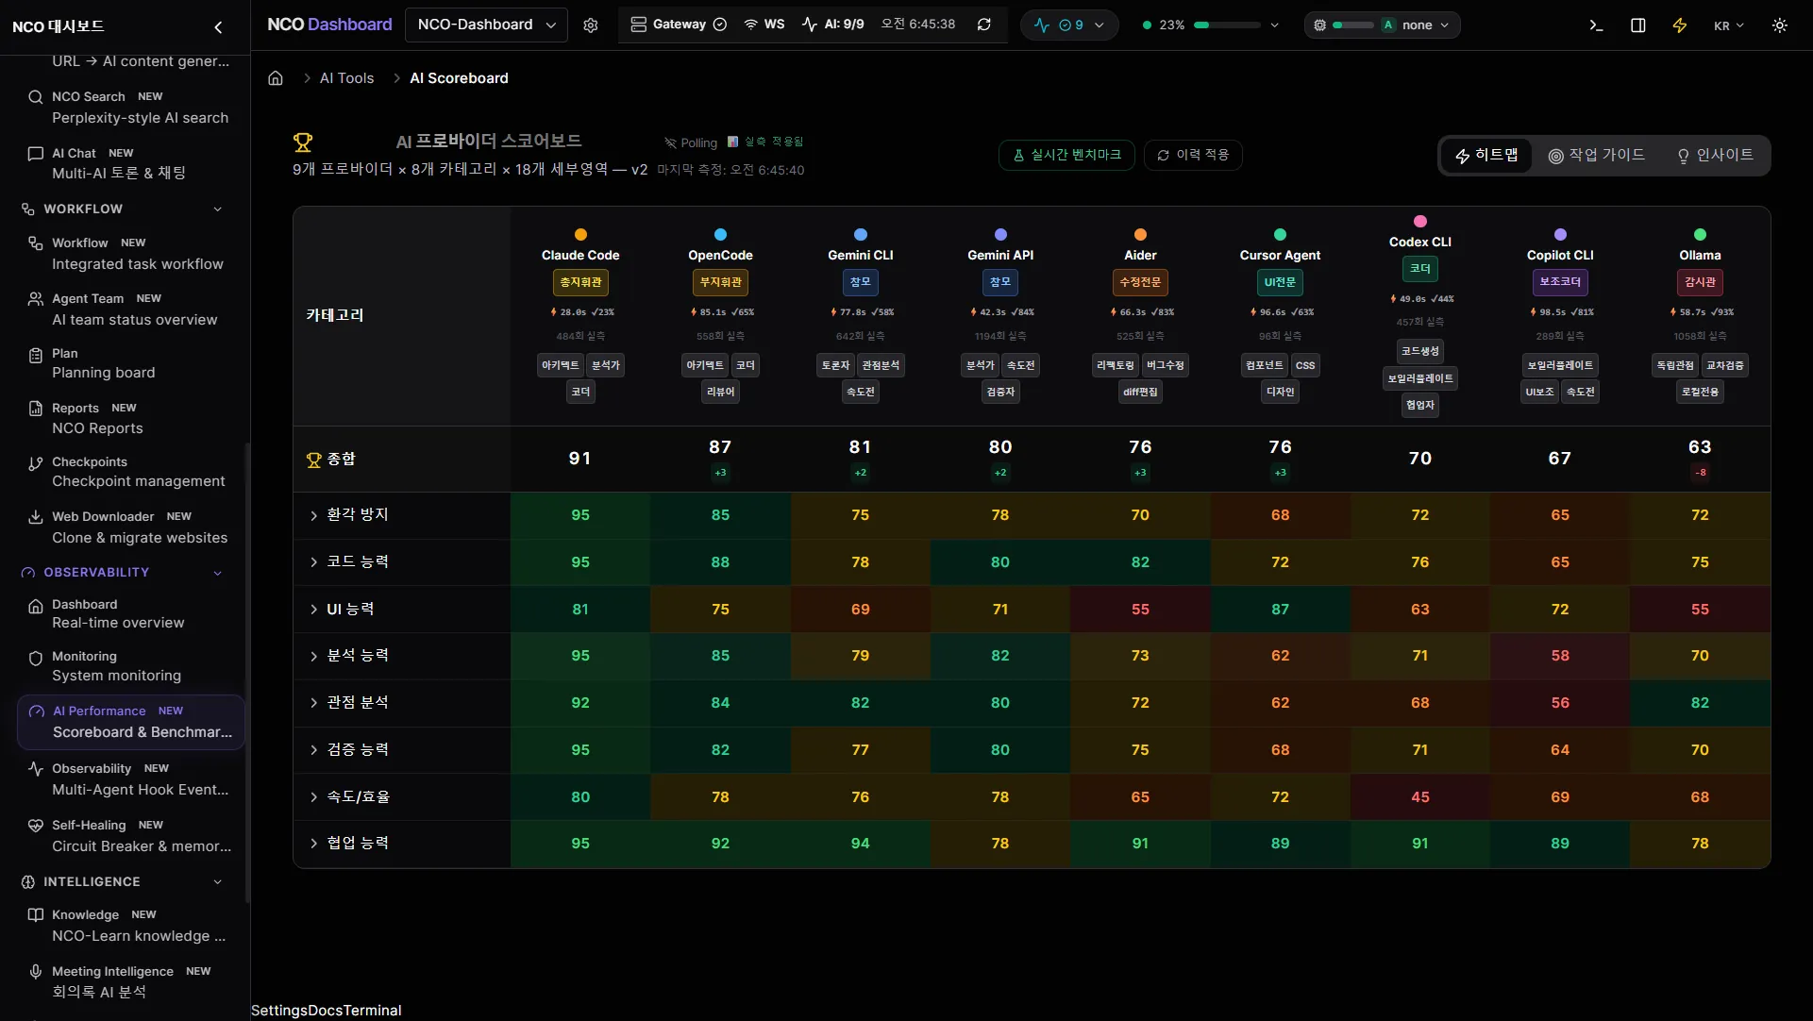
Task: Toggle the light/dark theme sun icon
Action: pyautogui.click(x=1780, y=25)
